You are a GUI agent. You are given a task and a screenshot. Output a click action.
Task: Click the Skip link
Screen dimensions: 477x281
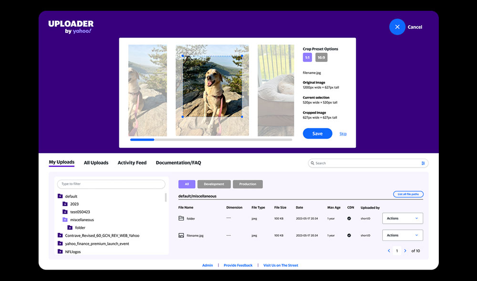click(x=343, y=134)
